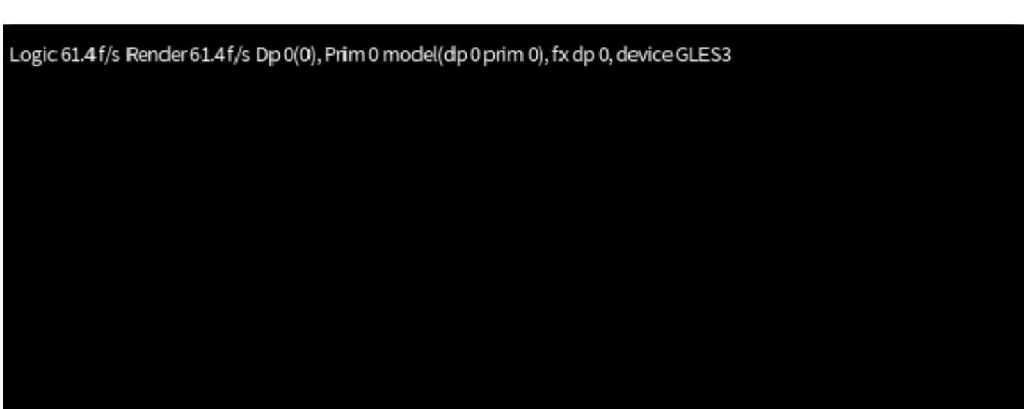Click the "Dp" draw call label
The height and width of the screenshot is (409, 1024).
coord(268,56)
